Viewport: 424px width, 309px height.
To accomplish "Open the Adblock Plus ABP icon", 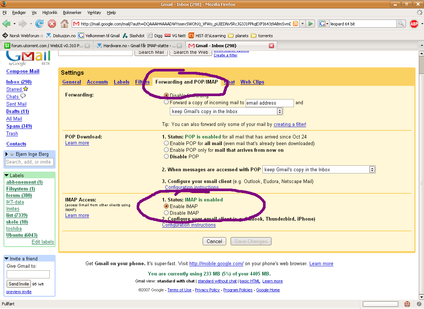I will coord(414,24).
